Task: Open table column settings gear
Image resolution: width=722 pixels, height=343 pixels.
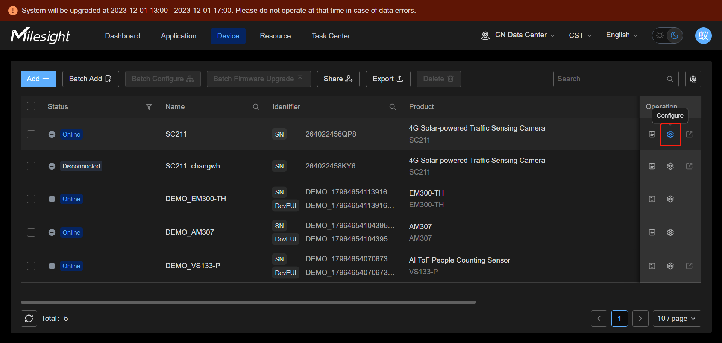Action: (693, 79)
